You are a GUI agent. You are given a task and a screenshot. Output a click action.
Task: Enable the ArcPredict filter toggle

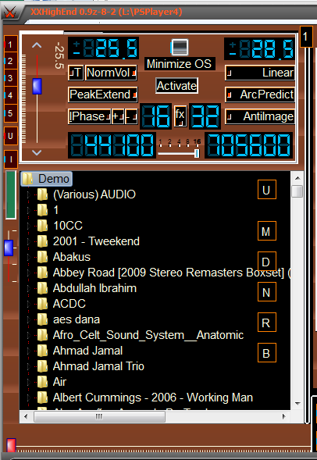pyautogui.click(x=260, y=94)
